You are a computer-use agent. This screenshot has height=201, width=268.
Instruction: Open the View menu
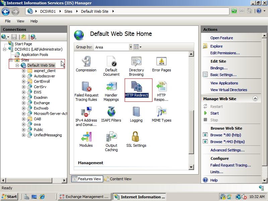tap(20, 21)
